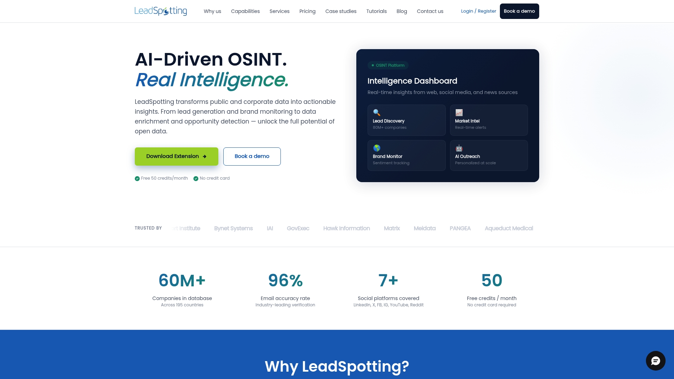
Task: Click the 50 free credits statistic
Action: click(x=492, y=281)
